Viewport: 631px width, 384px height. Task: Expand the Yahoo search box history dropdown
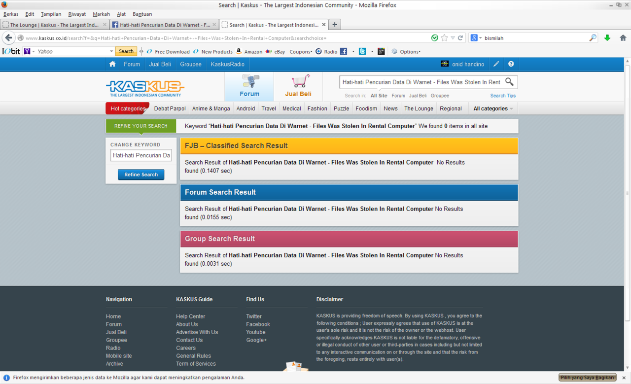(111, 51)
